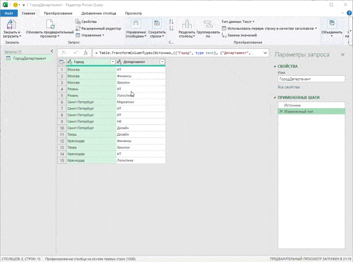Click Replace Values (Замена значений)

239,35
